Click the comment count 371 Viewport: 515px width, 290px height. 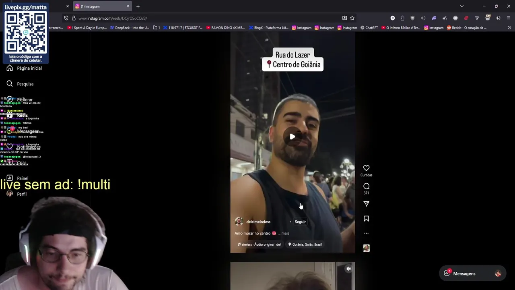coord(366,193)
